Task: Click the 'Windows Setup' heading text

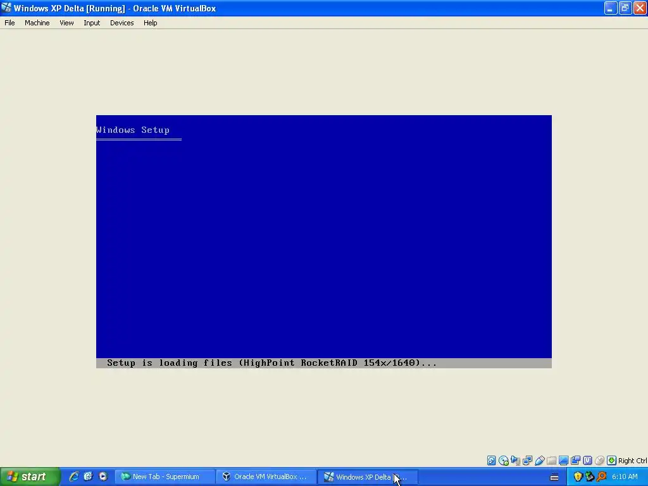Action: [x=133, y=130]
